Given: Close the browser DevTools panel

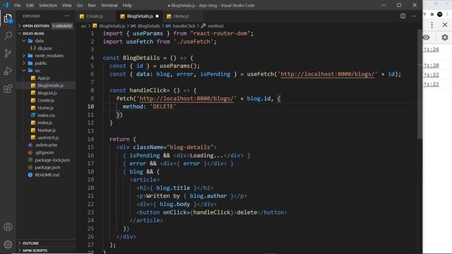Looking at the screenshot, I should pyautogui.click(x=445, y=25).
